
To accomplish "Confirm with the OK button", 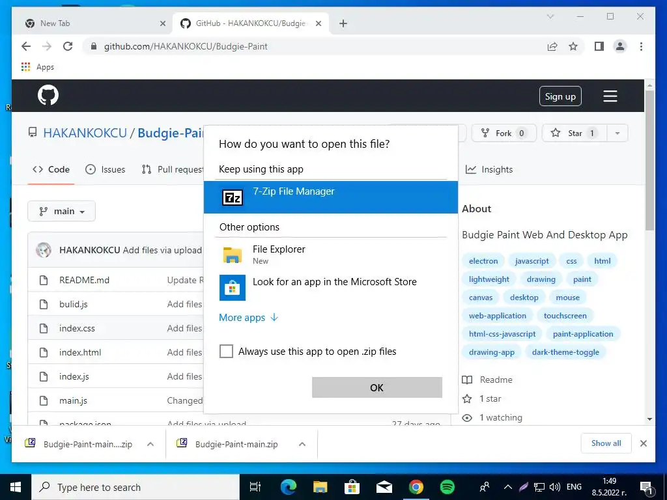I will (x=377, y=387).
